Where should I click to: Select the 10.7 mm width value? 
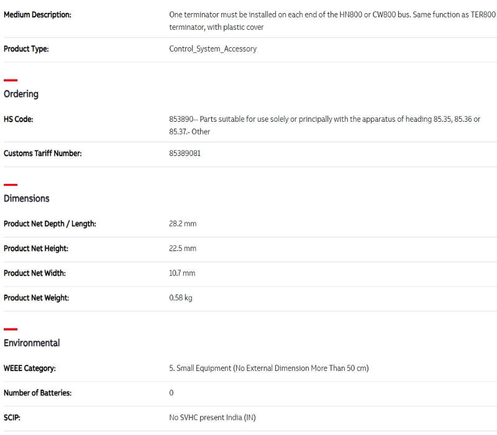(182, 273)
